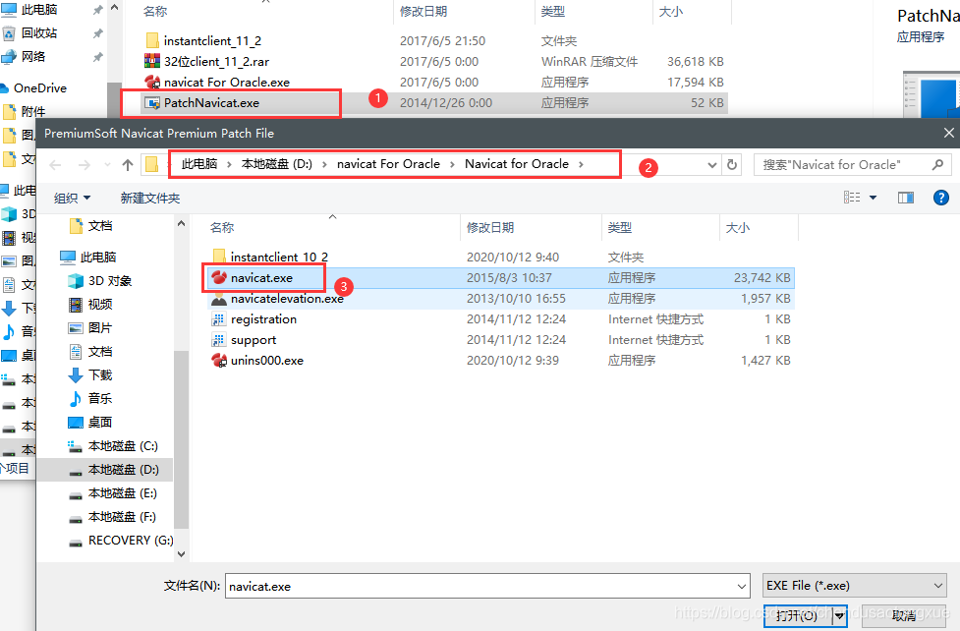This screenshot has width=960, height=631.
Task: Expand the chevron after Navicat for Oracle
Action: [x=581, y=164]
